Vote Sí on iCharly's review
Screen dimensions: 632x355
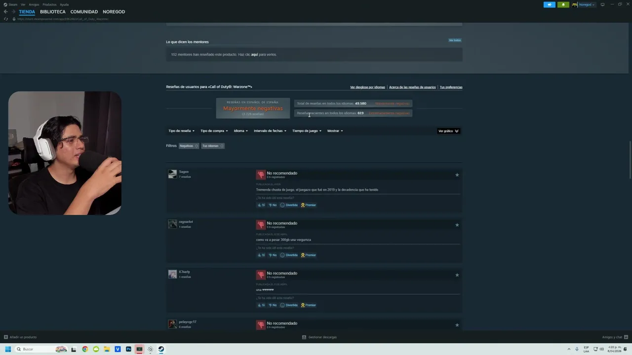[x=261, y=305]
